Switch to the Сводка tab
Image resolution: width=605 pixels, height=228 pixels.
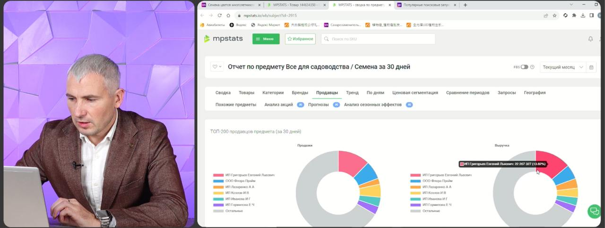coord(223,93)
